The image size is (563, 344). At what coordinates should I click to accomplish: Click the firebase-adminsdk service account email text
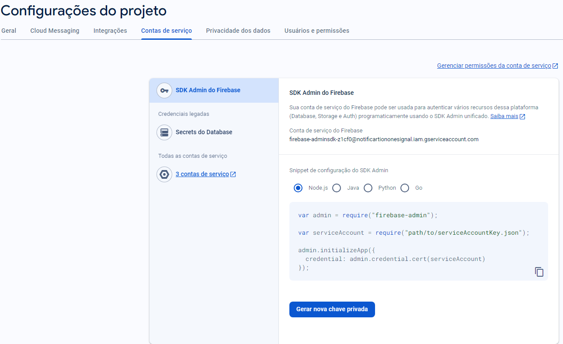pyautogui.click(x=384, y=139)
